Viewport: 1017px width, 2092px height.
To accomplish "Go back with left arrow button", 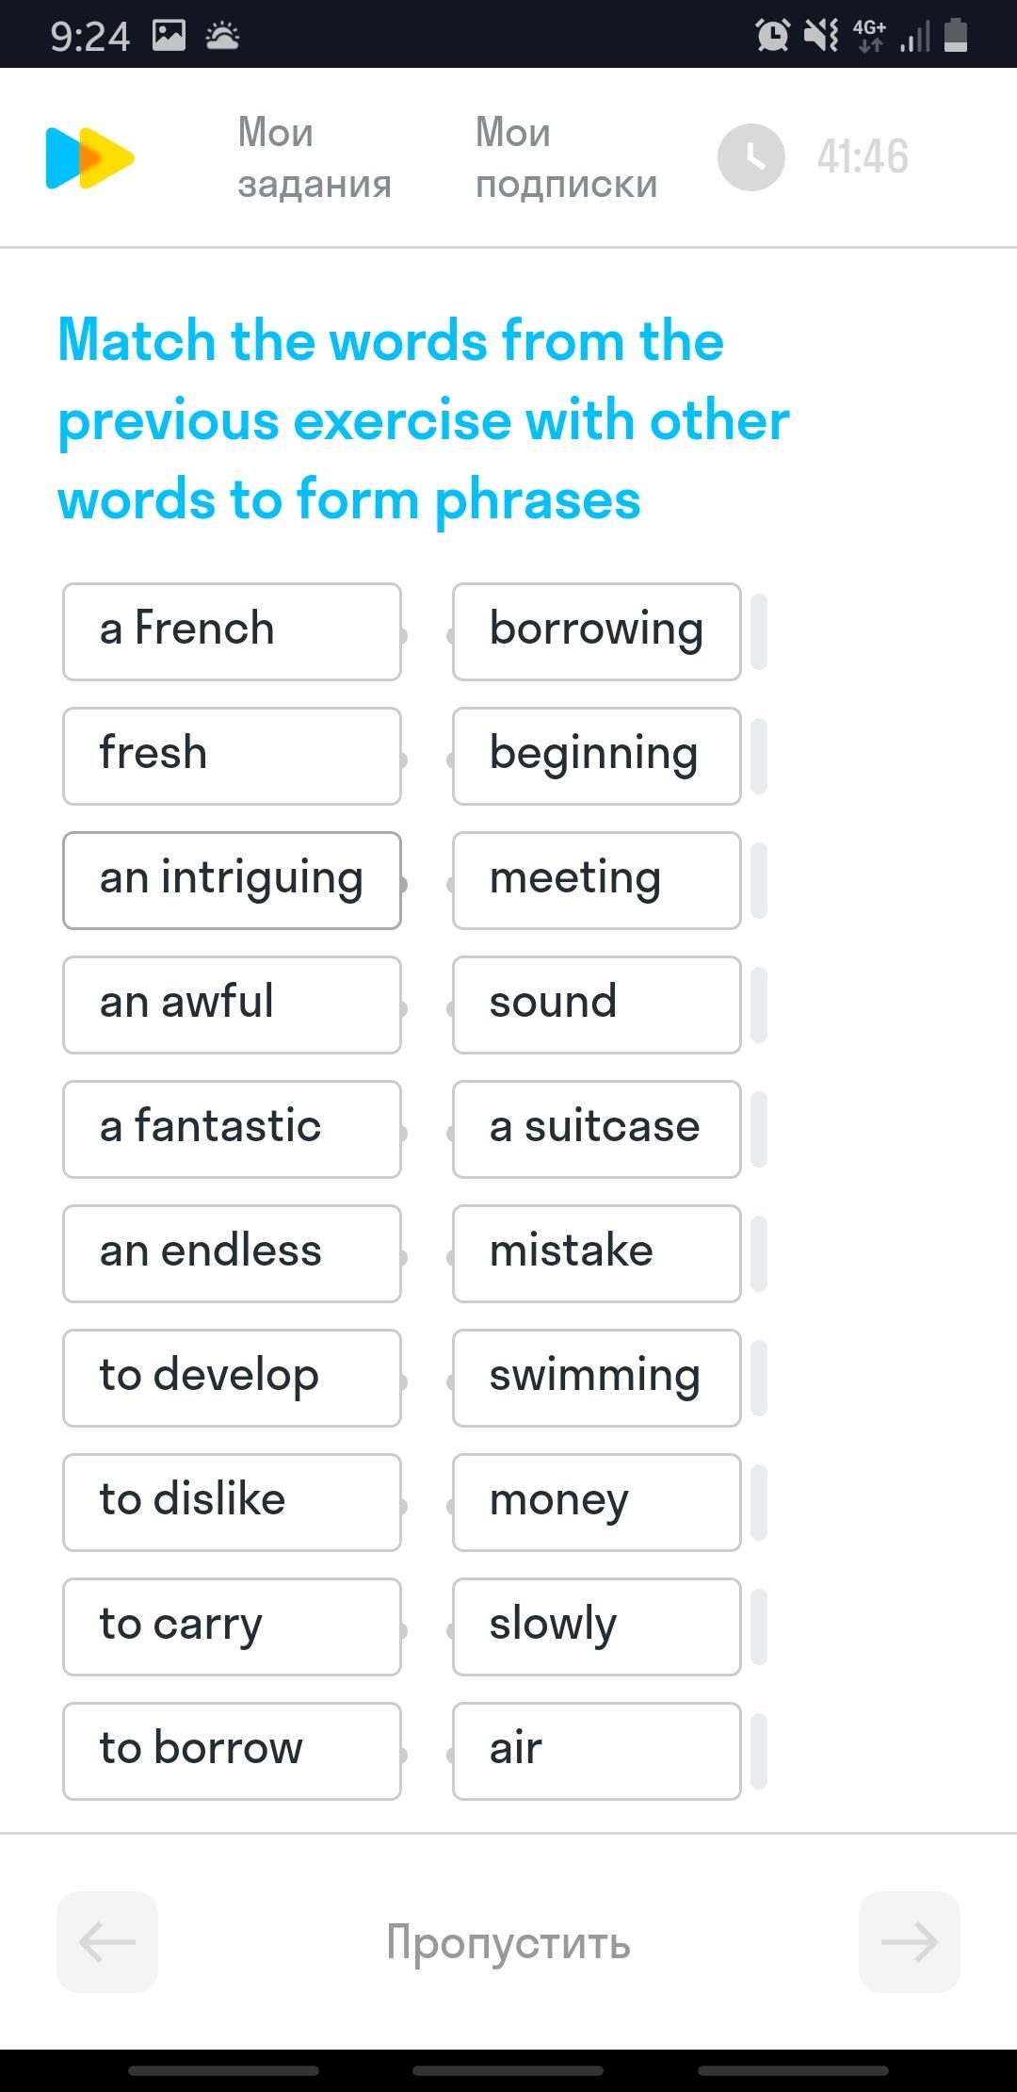I will tap(107, 1941).
